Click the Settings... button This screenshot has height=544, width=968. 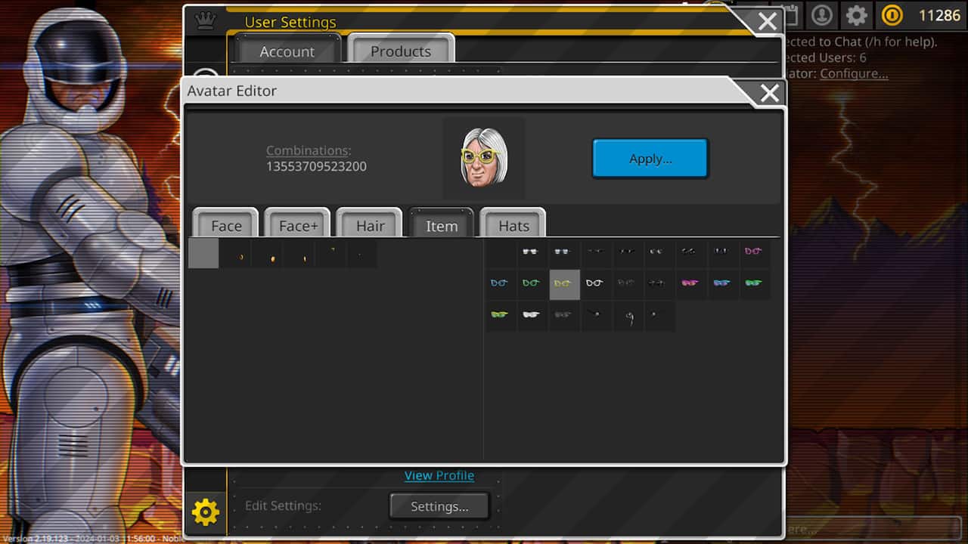(439, 506)
